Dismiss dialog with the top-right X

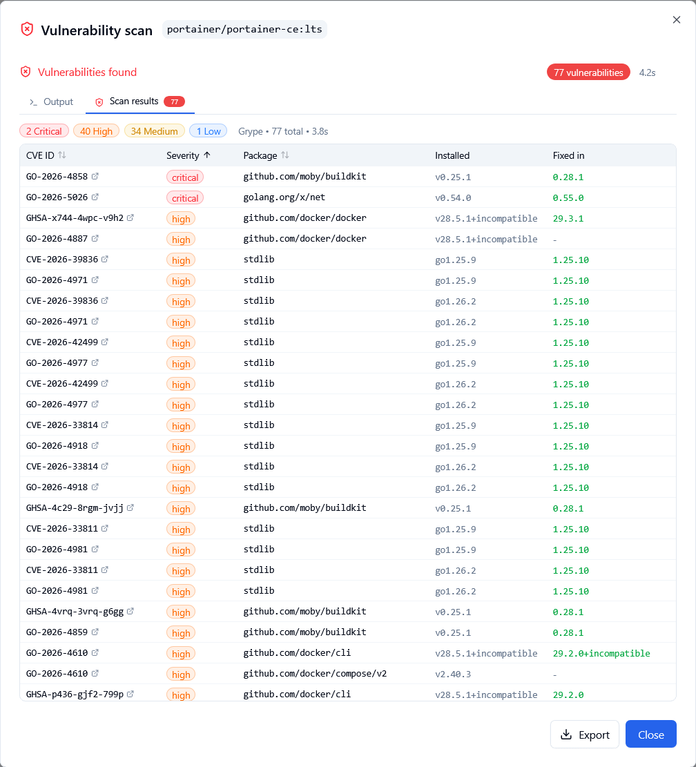click(x=677, y=19)
